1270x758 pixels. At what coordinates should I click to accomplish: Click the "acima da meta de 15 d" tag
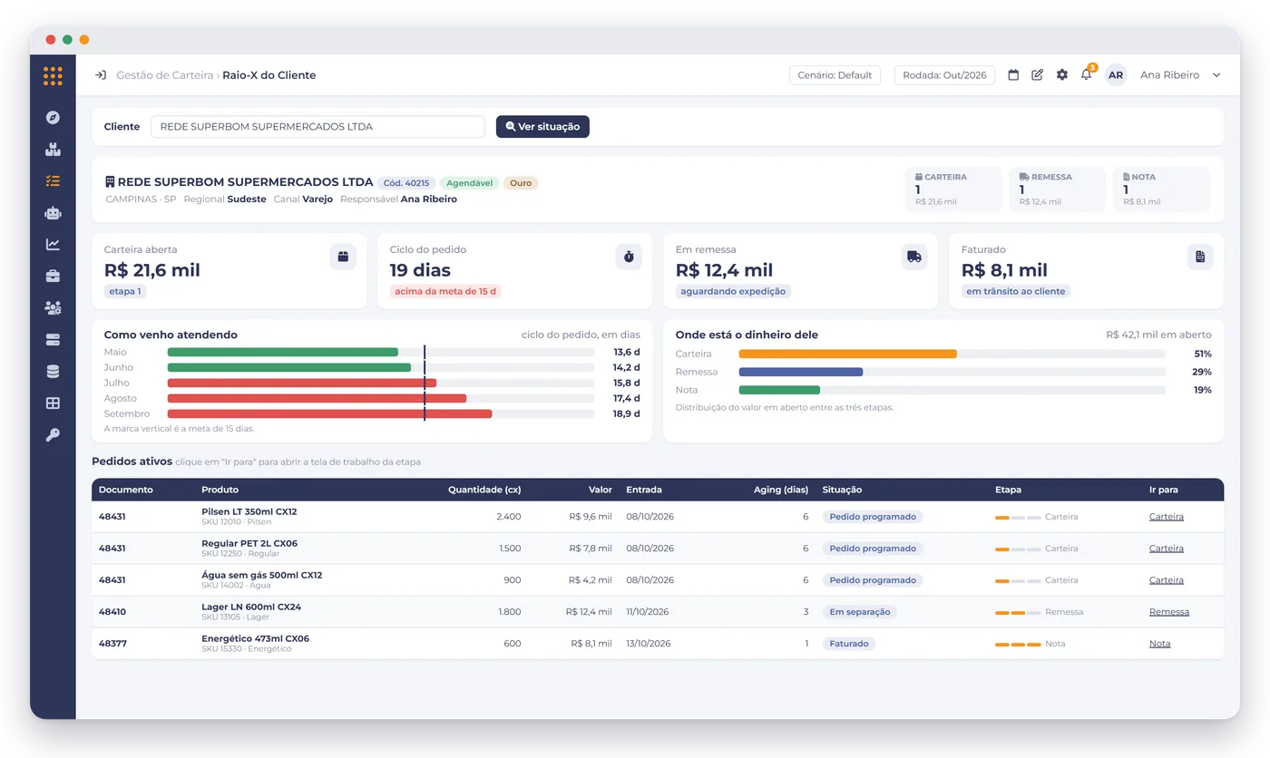[x=447, y=292]
